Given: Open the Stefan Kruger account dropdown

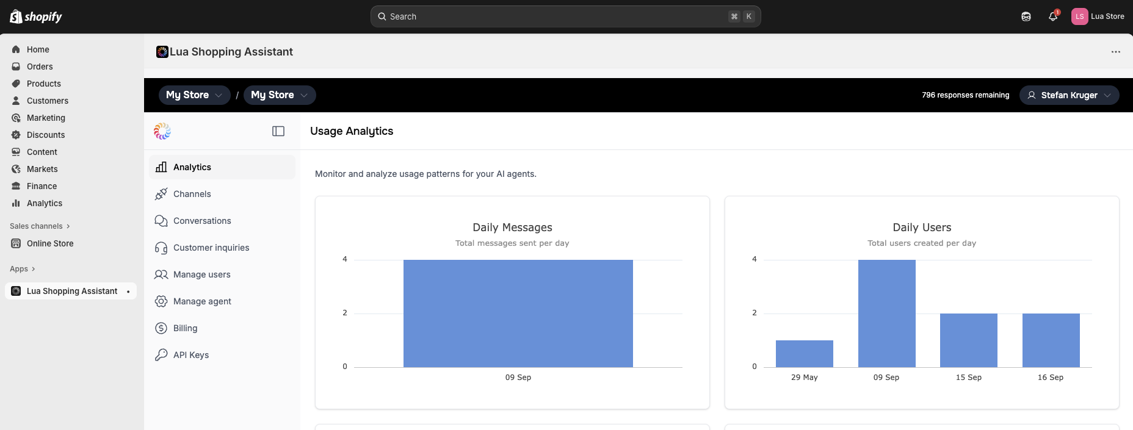Looking at the screenshot, I should tap(1069, 95).
